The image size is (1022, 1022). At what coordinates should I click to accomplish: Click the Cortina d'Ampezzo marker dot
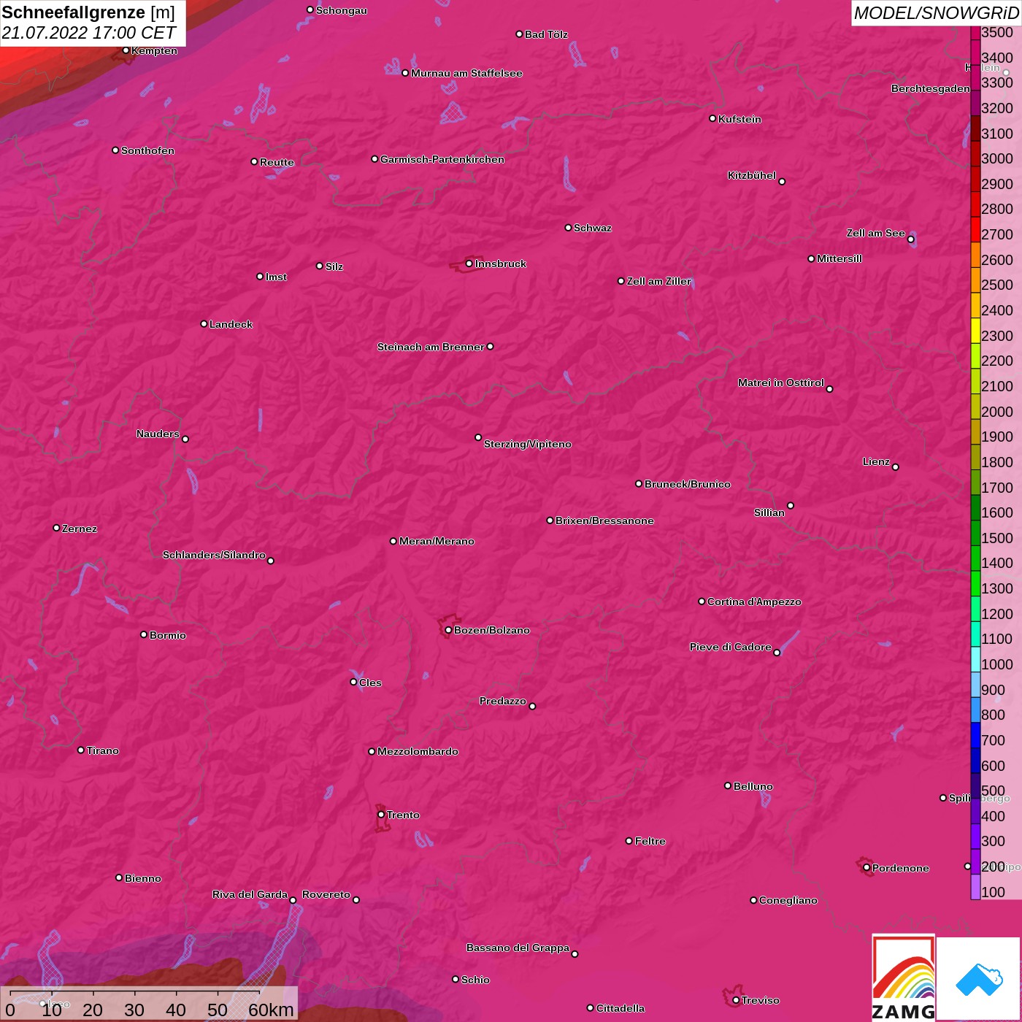(x=702, y=602)
